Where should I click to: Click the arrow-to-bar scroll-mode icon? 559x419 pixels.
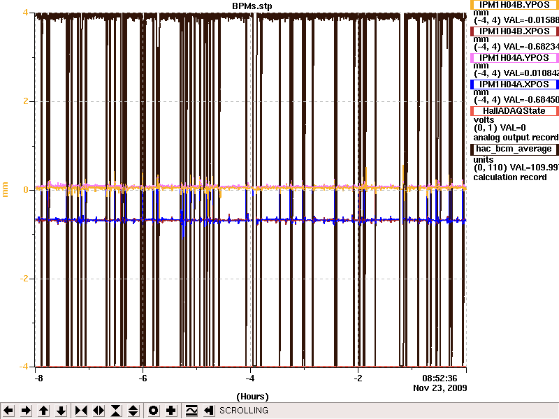click(208, 411)
